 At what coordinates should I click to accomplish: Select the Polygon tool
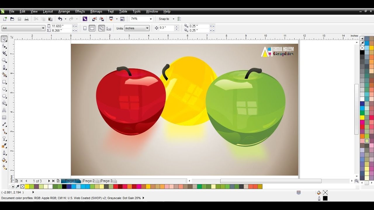(4, 96)
